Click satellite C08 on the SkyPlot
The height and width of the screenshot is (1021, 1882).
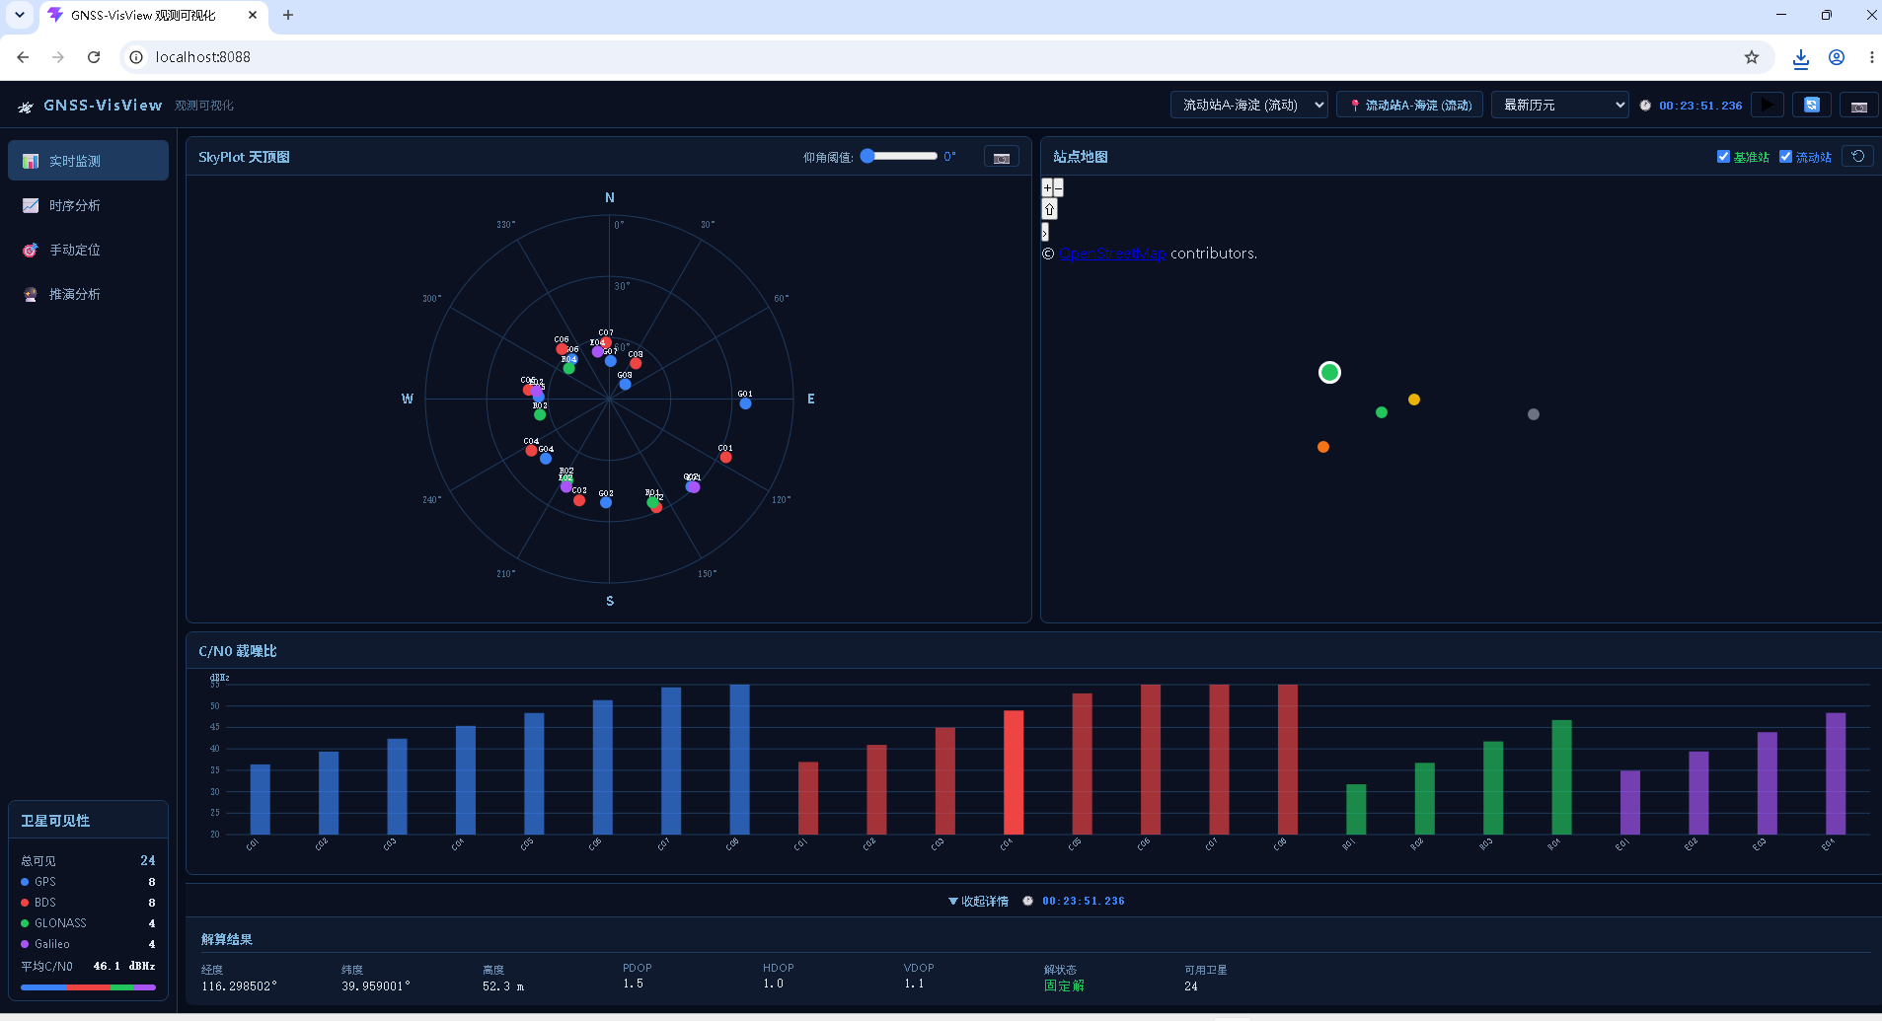tap(636, 363)
